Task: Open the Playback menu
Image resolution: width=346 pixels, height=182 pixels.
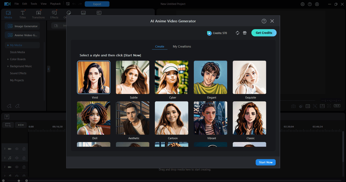Action: pos(55,4)
